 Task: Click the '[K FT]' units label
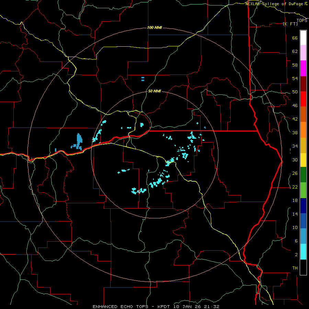click(290, 24)
